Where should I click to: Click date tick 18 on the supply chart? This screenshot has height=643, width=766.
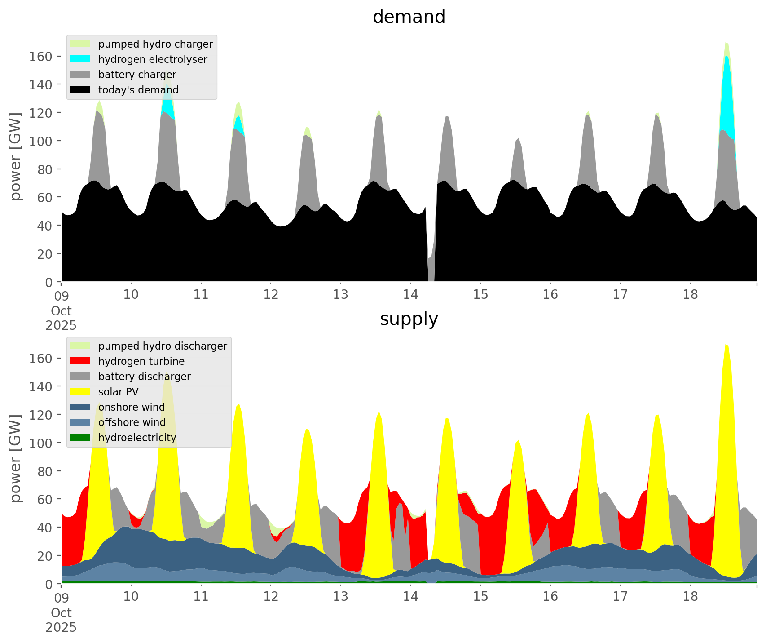click(x=690, y=597)
